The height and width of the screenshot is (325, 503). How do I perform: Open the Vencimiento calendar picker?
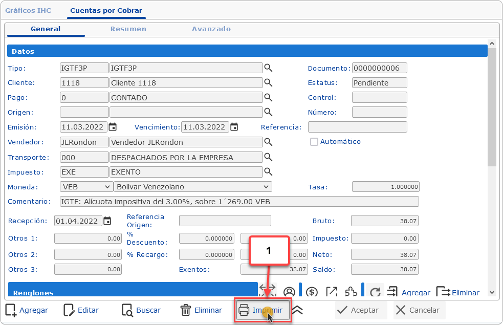234,127
